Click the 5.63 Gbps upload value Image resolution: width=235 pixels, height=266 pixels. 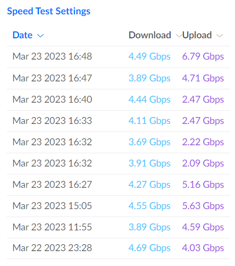203,206
